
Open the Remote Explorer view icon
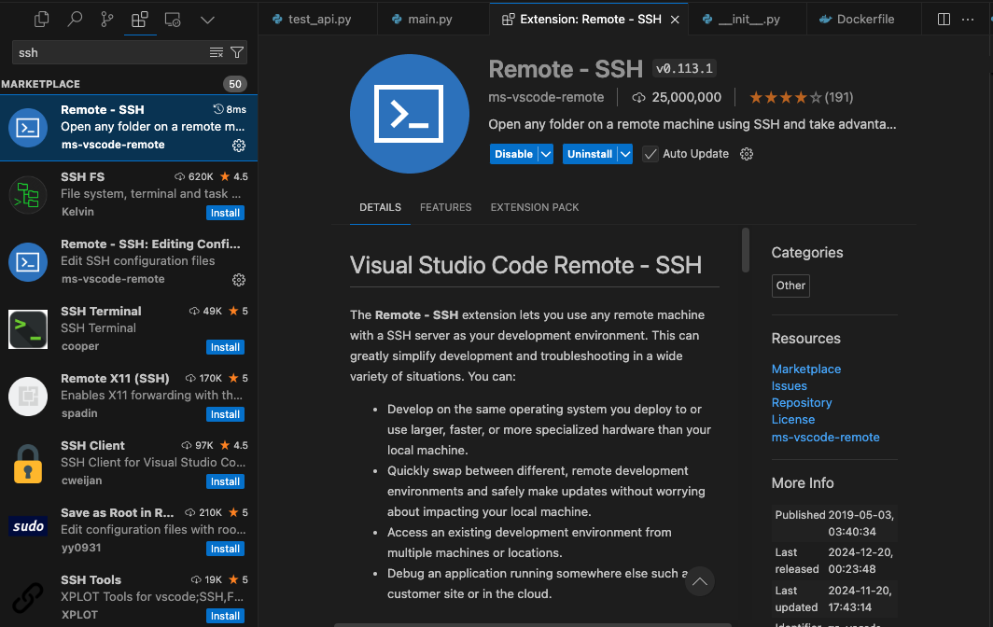click(173, 20)
